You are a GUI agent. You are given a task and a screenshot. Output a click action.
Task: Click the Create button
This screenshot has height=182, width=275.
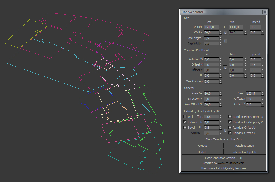(203, 146)
